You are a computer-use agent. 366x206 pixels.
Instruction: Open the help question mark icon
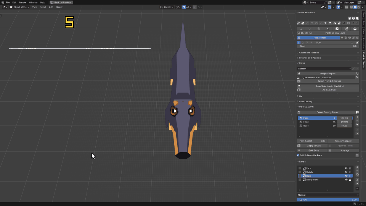tap(353, 18)
